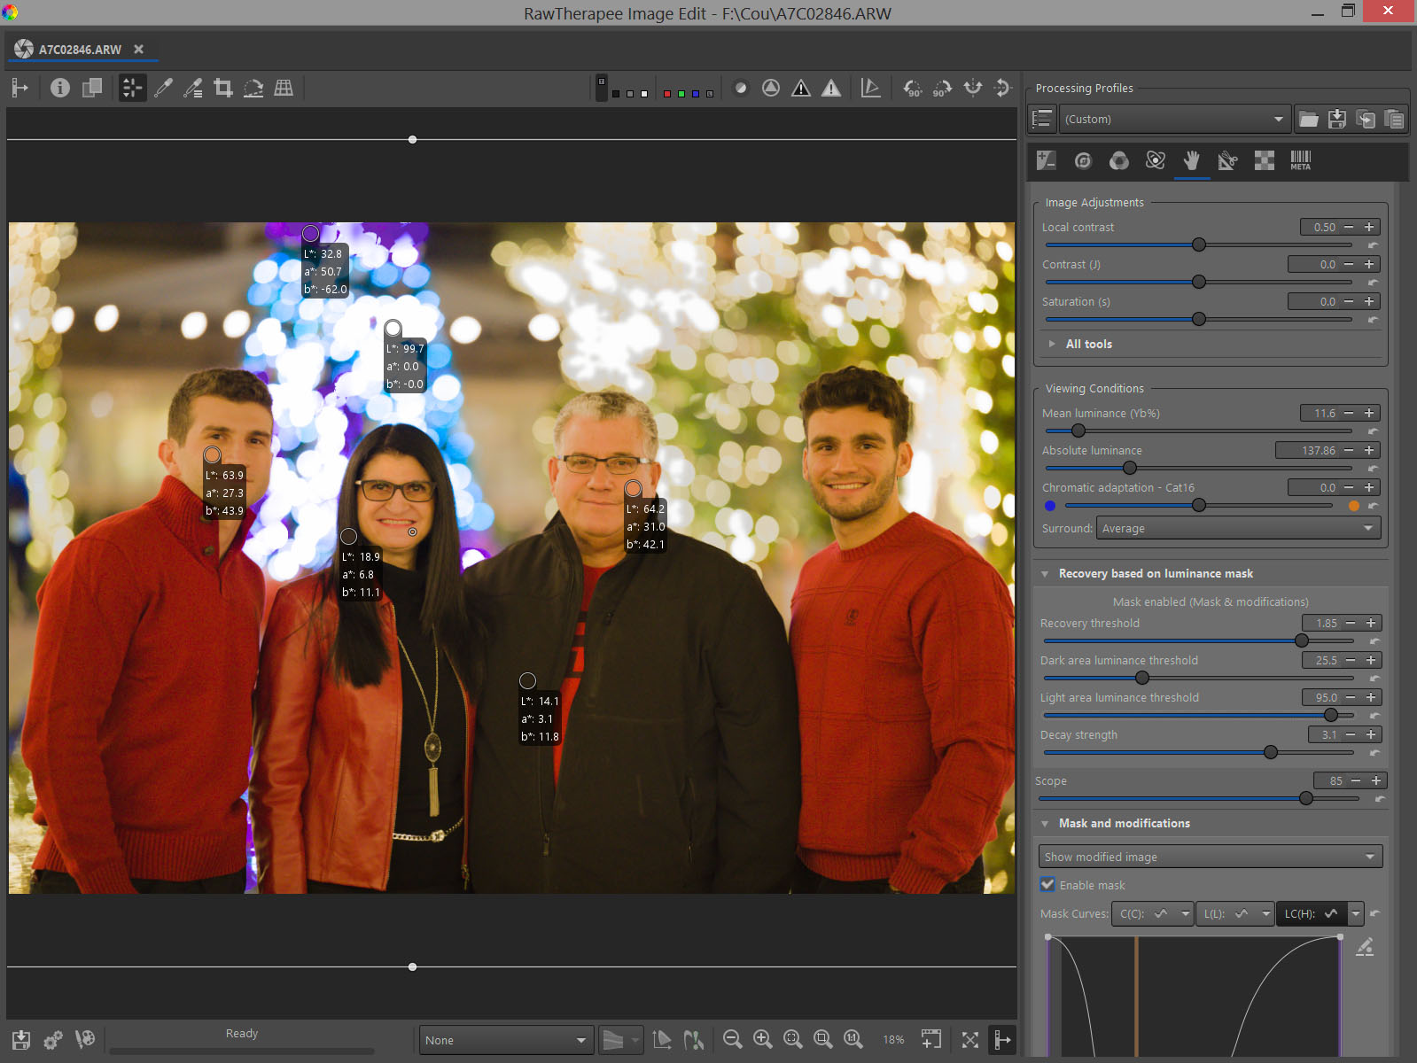
Task: Close the A7C02846.ARW editor tab
Action: point(138,50)
